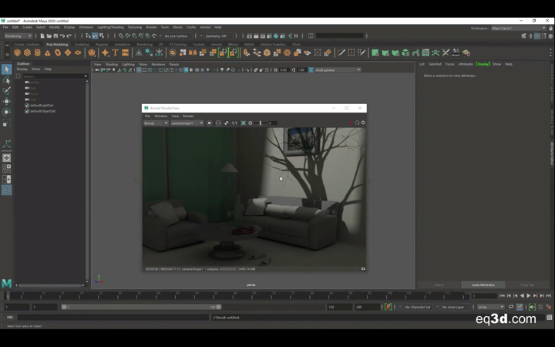555x347 pixels.
Task: Click the poly sphere shelf icon
Action: [17, 53]
